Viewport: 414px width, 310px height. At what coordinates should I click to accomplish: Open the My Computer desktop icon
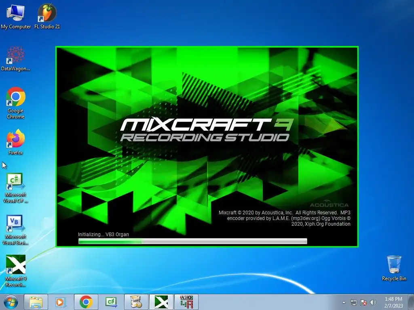click(16, 16)
